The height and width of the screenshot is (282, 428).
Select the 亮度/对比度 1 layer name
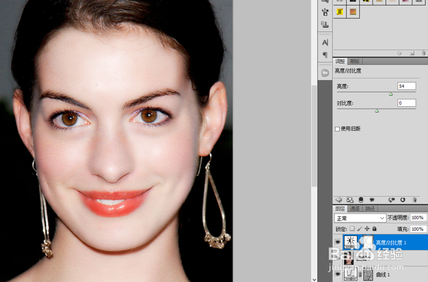(391, 243)
